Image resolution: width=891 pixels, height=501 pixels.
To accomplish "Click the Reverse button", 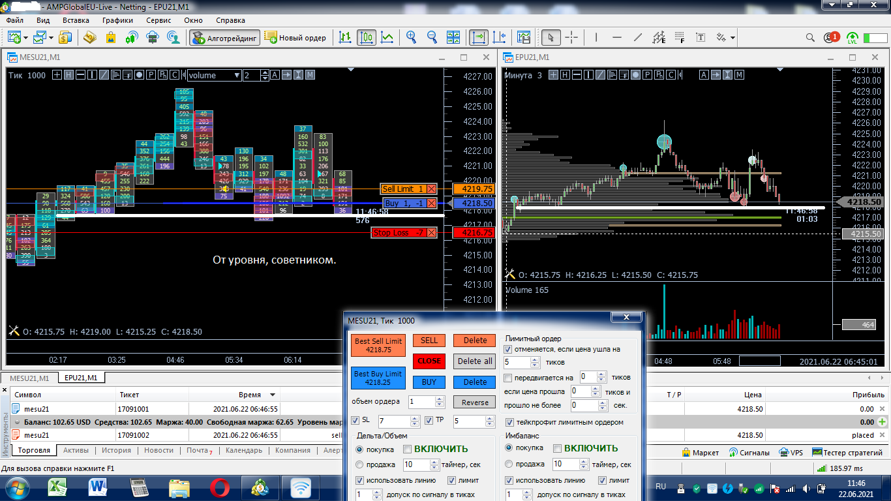I will tap(475, 402).
